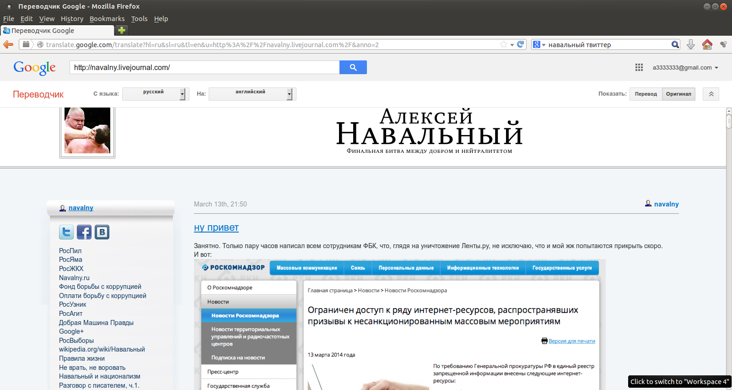Click the navalny link in the sidebar
732x390 pixels.
(81, 208)
